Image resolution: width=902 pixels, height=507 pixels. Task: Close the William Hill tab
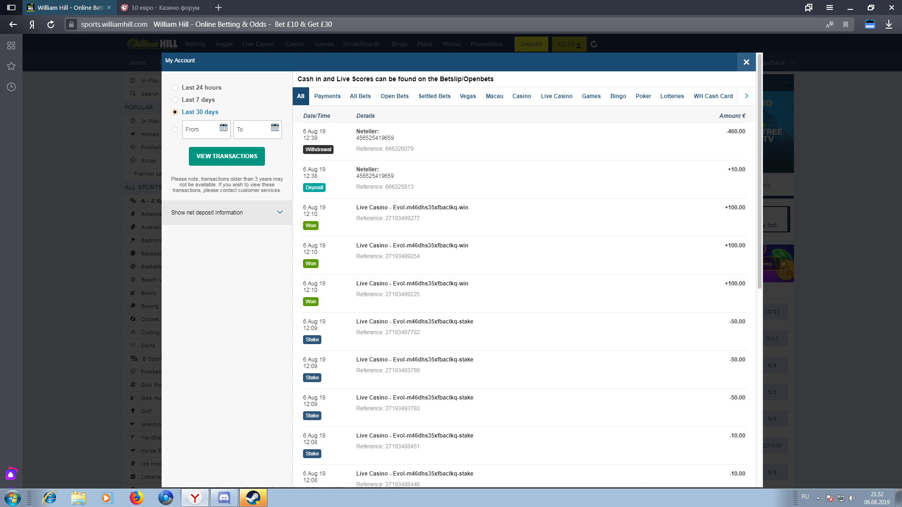point(109,8)
